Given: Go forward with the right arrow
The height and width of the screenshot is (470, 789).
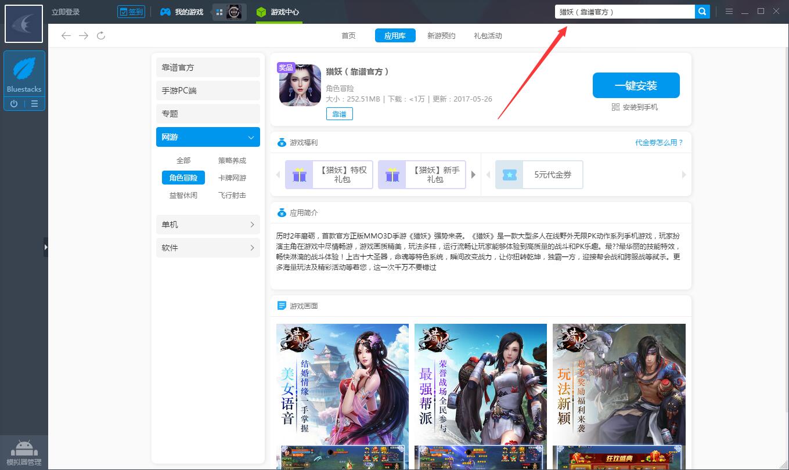Looking at the screenshot, I should pos(84,36).
